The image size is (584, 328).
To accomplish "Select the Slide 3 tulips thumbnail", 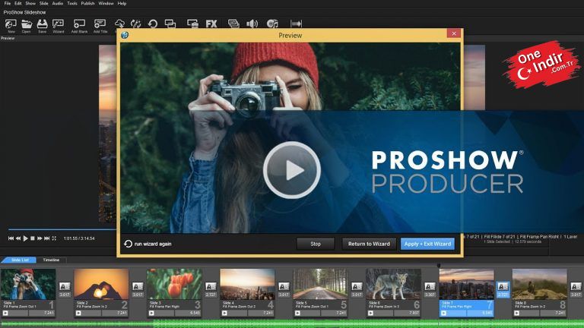I will click(x=174, y=284).
